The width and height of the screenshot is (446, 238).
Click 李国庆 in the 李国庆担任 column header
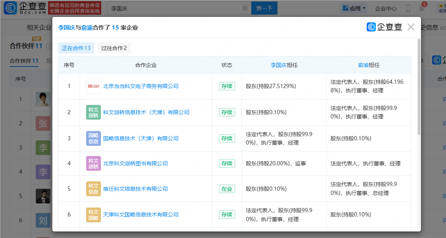(279, 65)
